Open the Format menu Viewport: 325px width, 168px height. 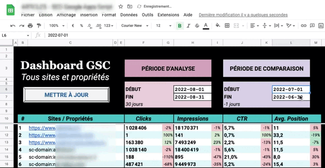click(x=109, y=15)
